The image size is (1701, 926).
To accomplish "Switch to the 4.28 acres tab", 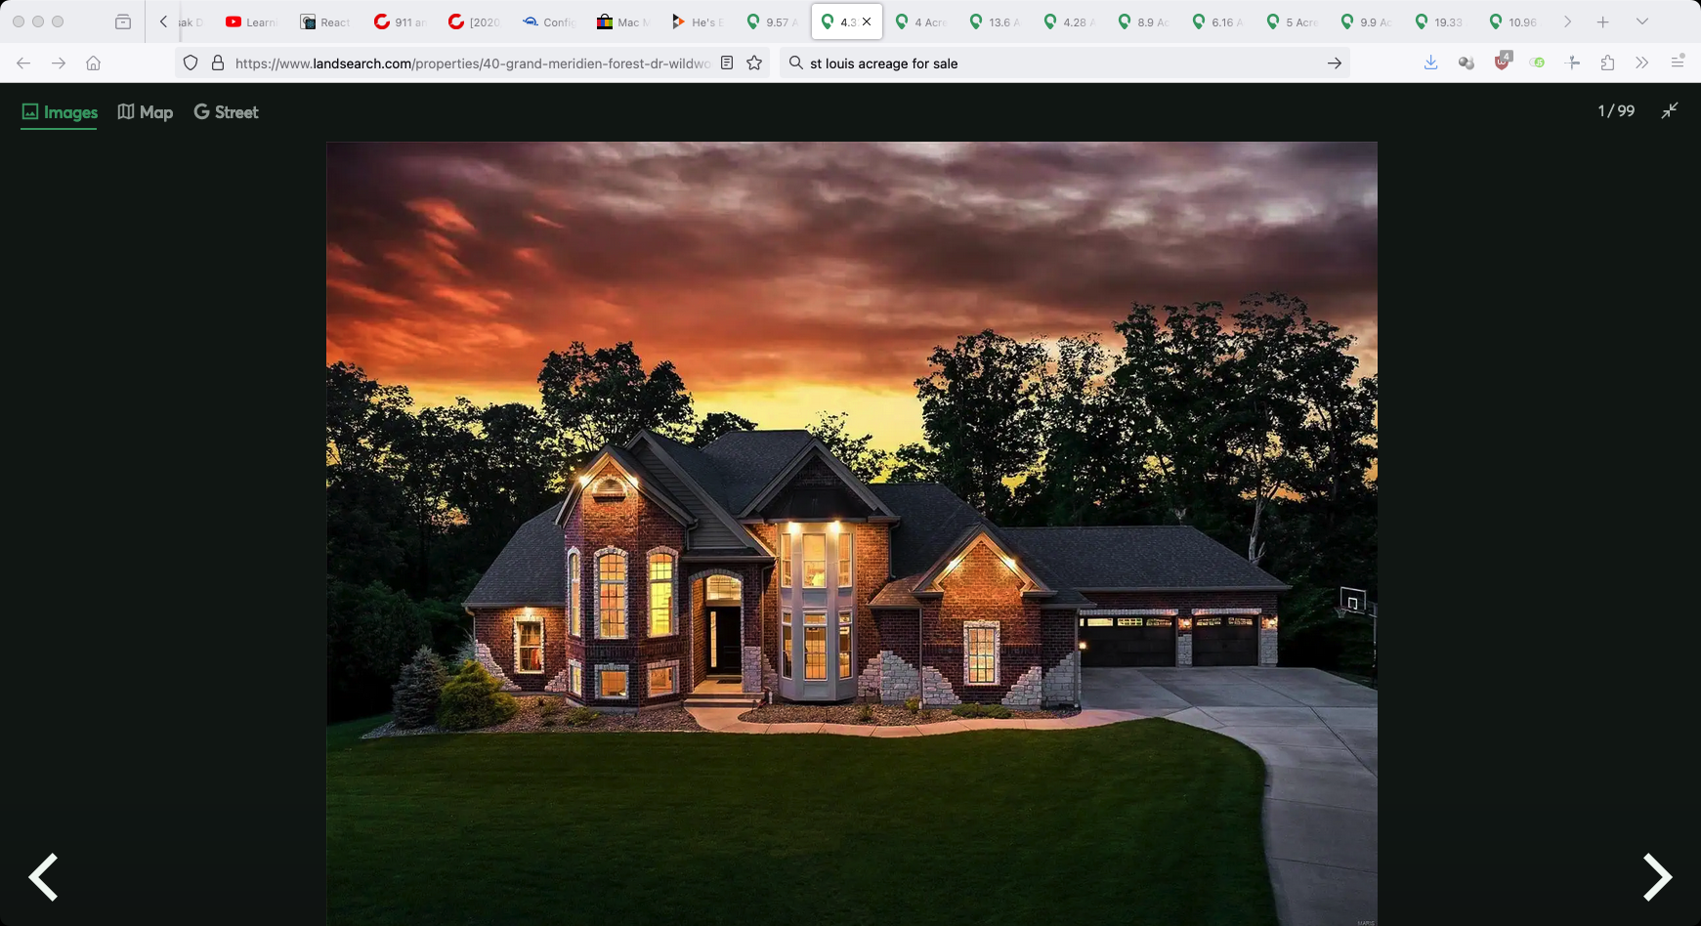I will (1069, 21).
